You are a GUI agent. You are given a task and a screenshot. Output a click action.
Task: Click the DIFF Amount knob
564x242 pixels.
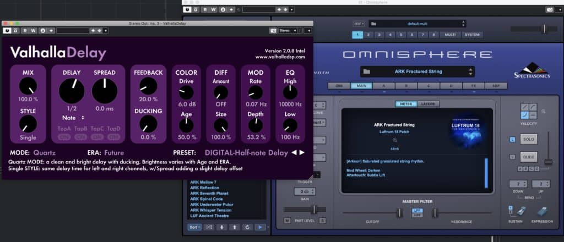221,92
